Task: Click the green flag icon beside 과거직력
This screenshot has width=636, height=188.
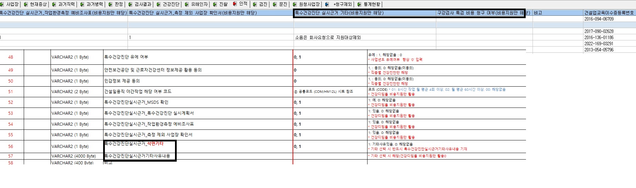Action: pos(54,4)
